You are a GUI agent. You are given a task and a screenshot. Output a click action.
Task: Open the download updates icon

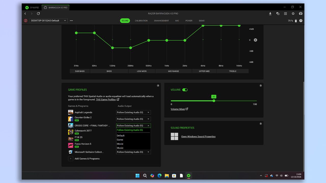point(270,14)
